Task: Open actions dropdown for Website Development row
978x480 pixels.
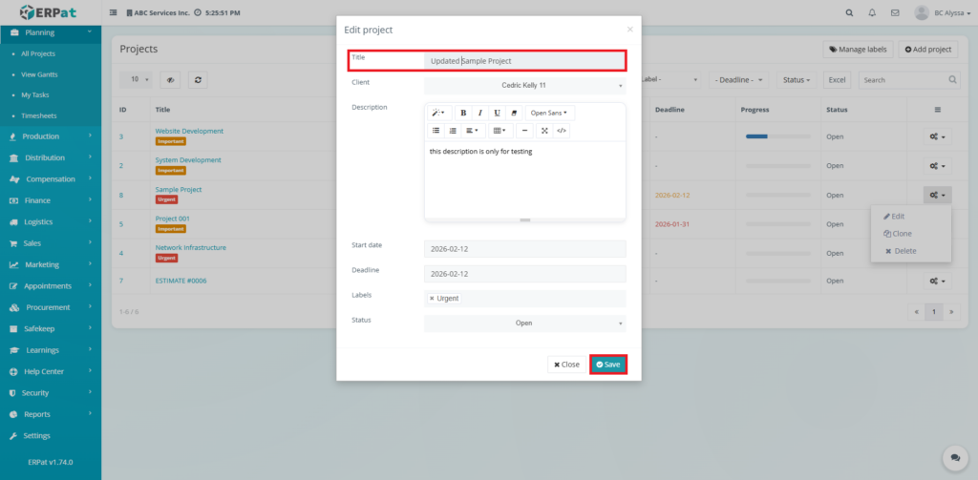Action: point(938,136)
